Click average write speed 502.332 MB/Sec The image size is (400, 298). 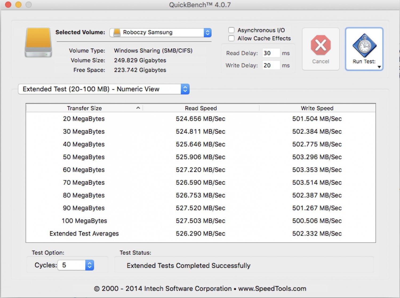[317, 234]
